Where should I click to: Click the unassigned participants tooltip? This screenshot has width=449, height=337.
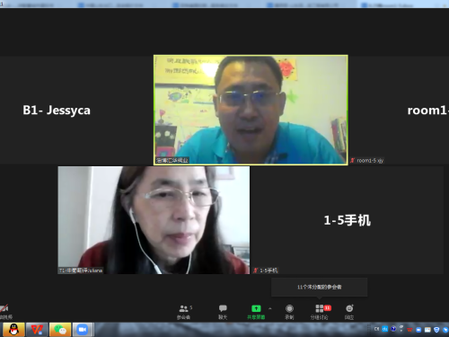point(320,287)
